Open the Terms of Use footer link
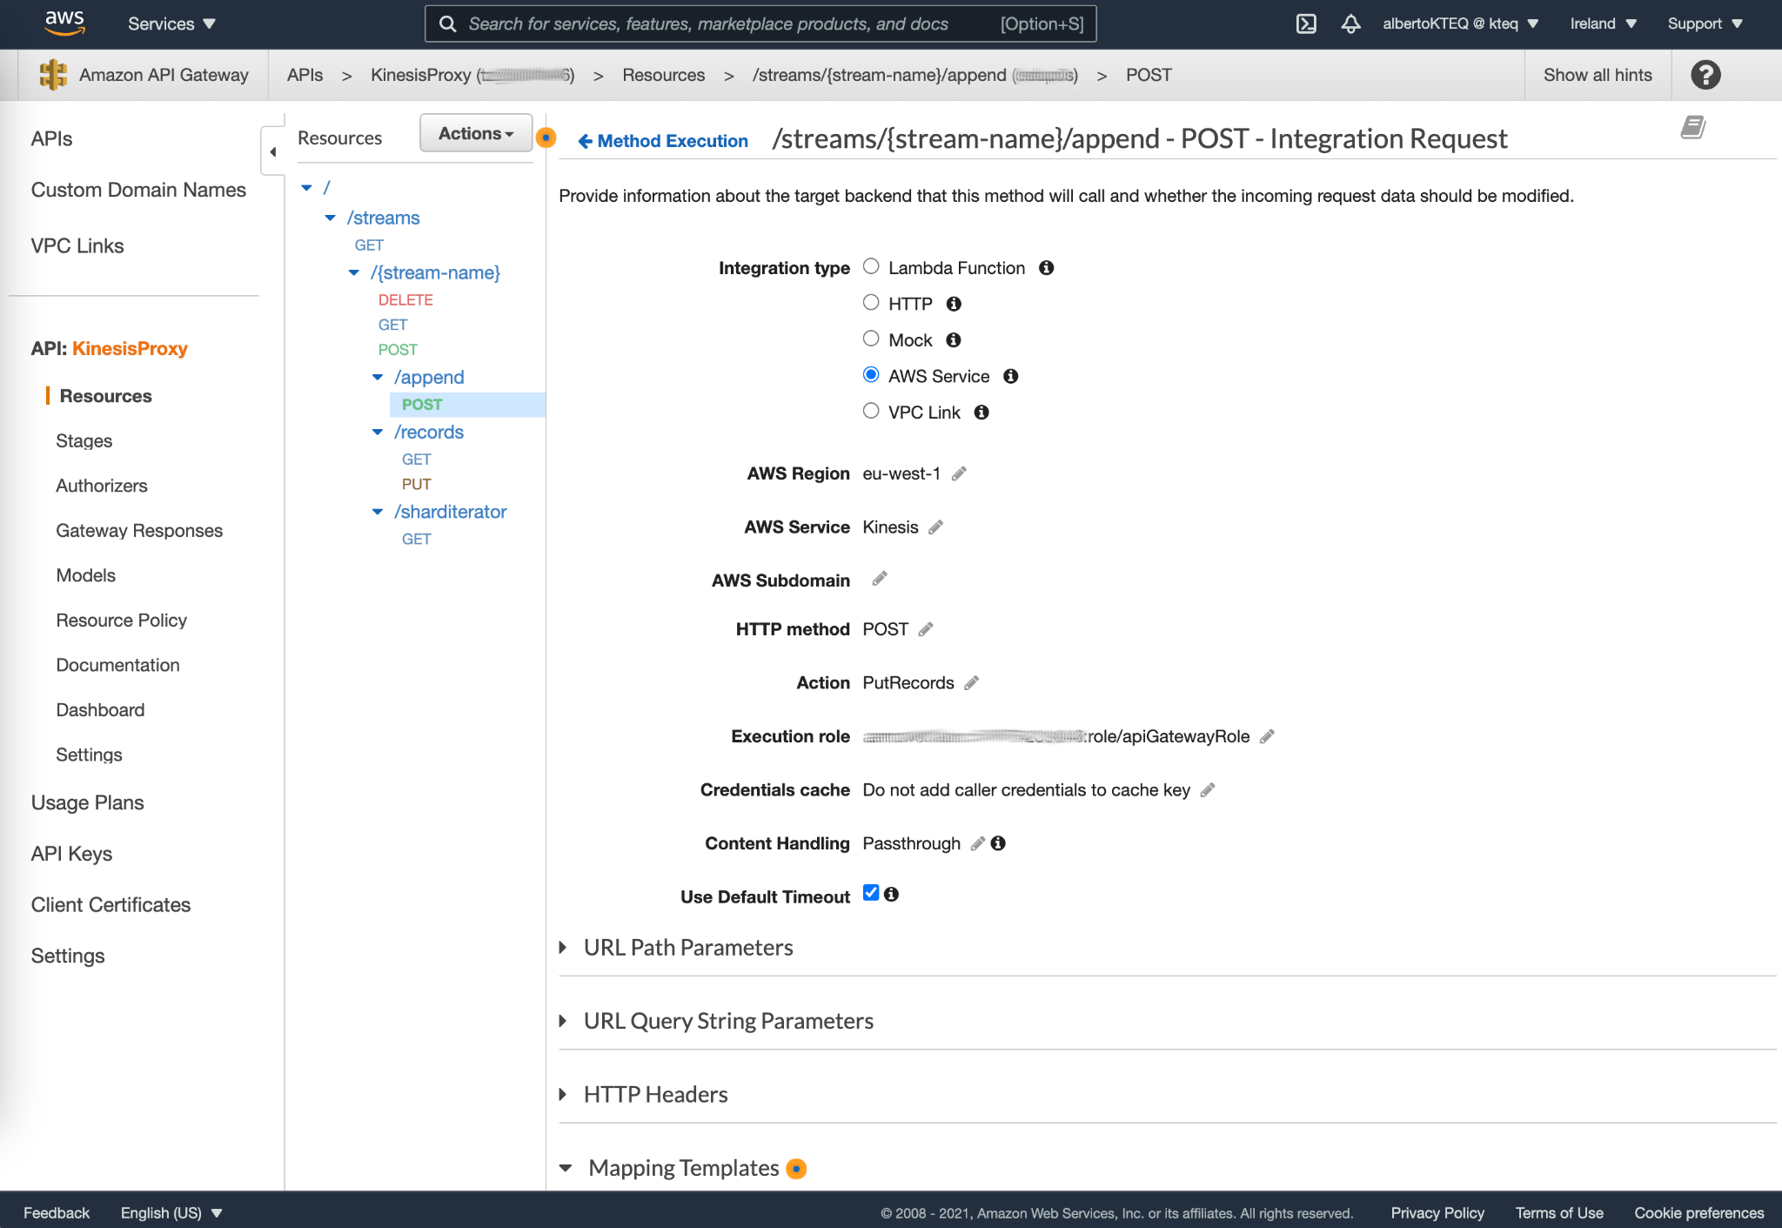This screenshot has height=1228, width=1782. [1559, 1213]
